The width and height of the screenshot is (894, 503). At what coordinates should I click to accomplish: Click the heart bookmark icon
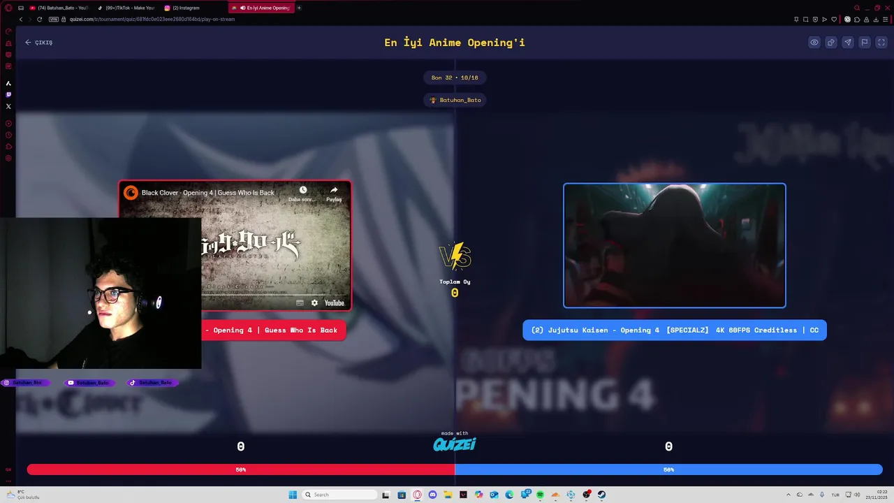pyautogui.click(x=834, y=20)
